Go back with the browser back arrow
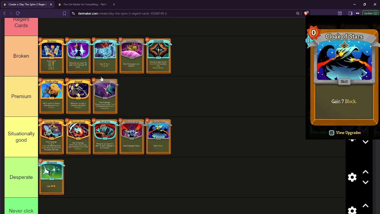This screenshot has width=380, height=214. [x=4, y=13]
